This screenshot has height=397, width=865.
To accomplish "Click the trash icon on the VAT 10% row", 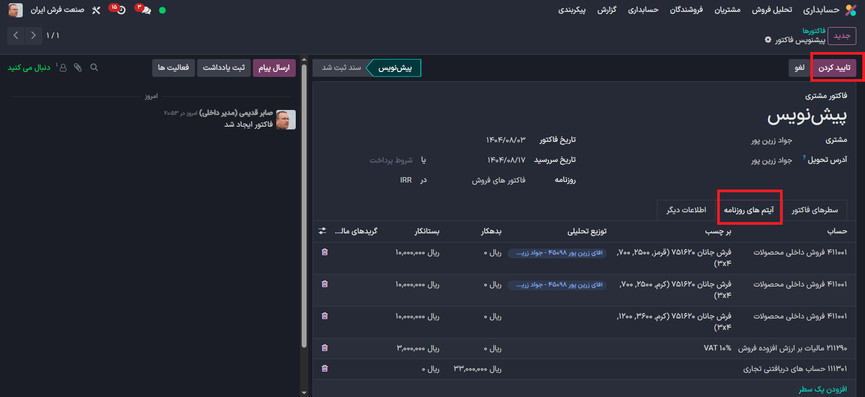I will [x=324, y=348].
